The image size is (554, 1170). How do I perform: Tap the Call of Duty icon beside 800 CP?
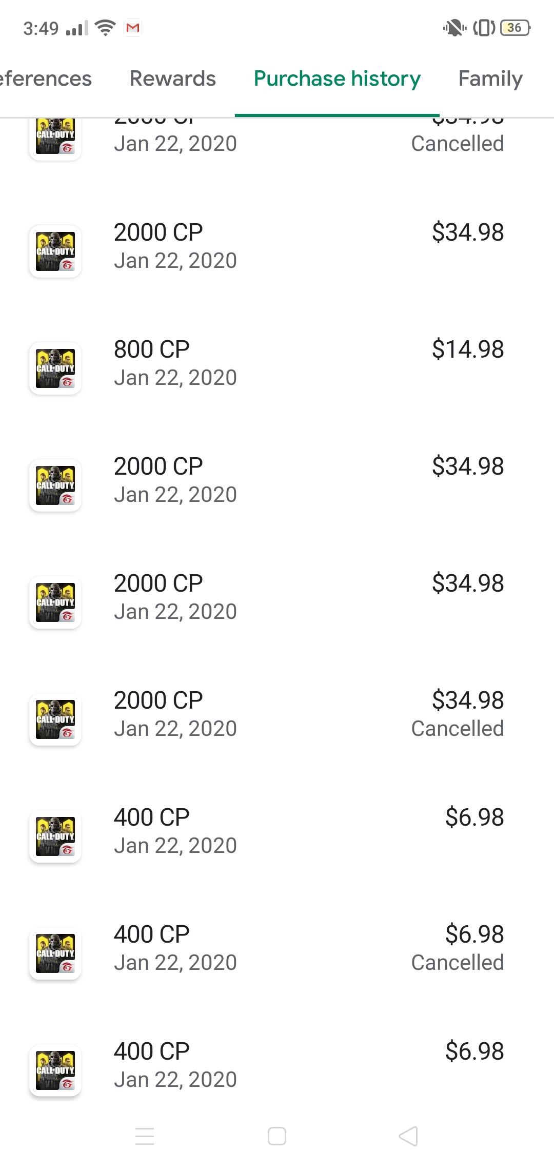pos(55,368)
